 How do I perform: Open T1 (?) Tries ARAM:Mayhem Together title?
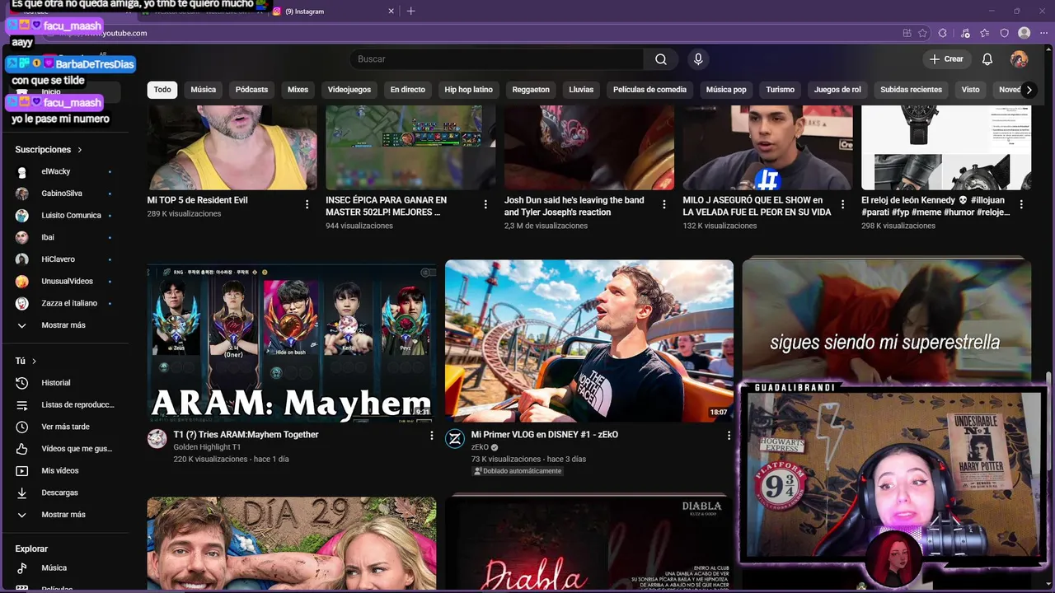coord(246,435)
